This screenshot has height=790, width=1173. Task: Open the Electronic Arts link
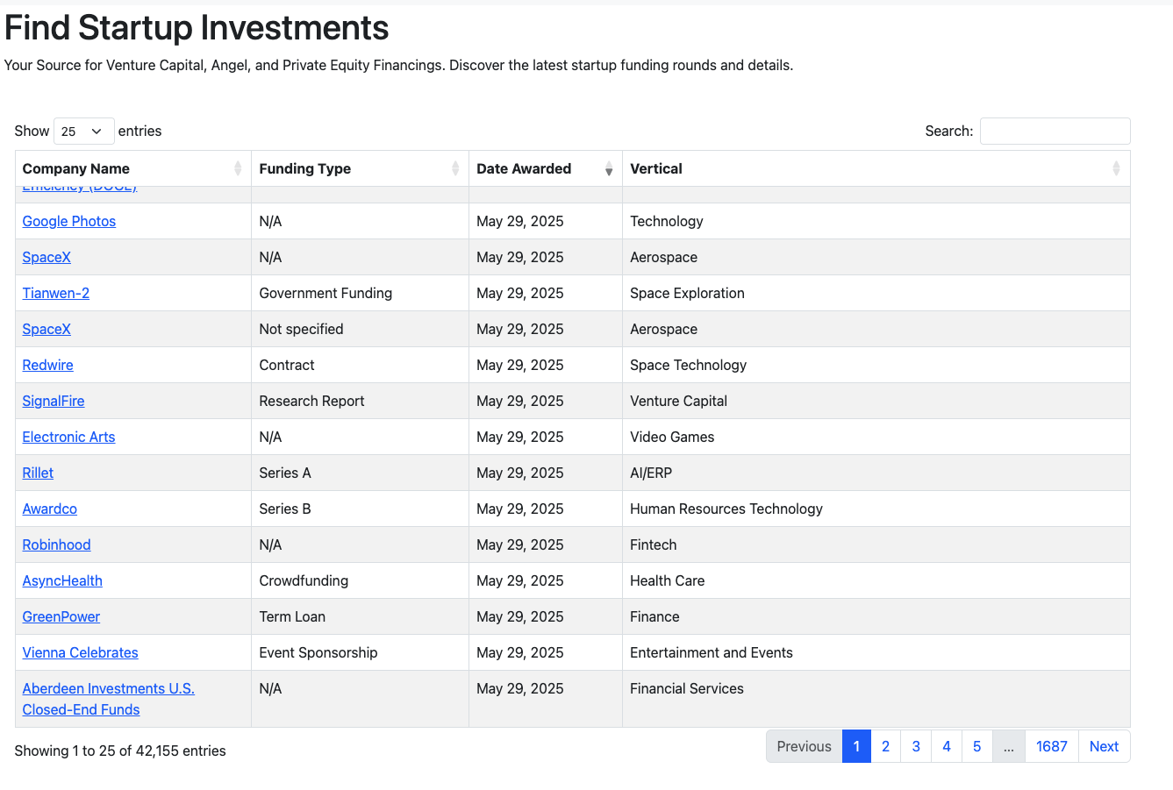[69, 437]
